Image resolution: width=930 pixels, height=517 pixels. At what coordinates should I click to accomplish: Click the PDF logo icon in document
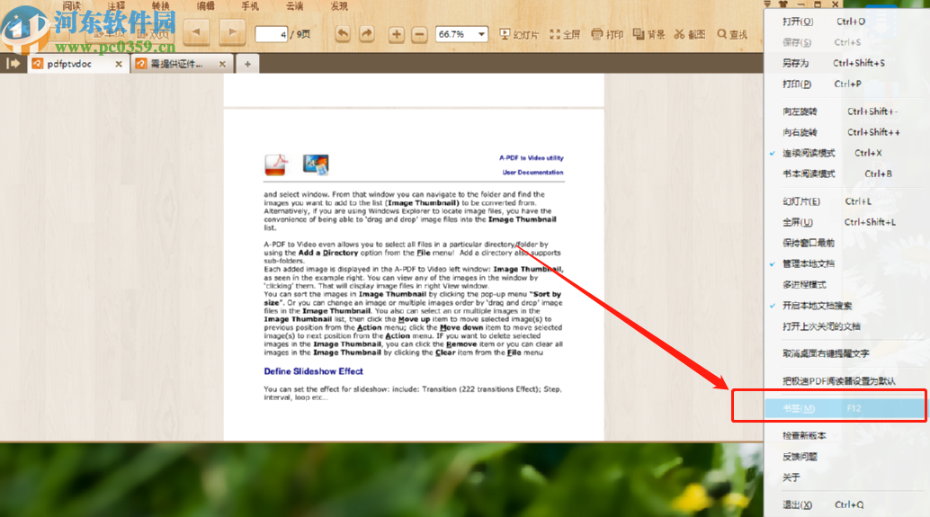pos(276,165)
